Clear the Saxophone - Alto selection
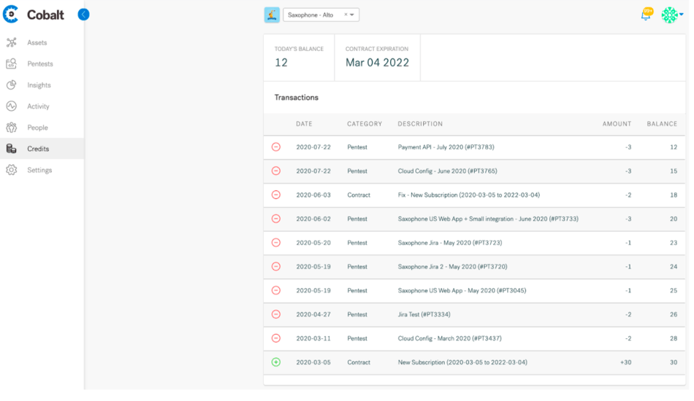The height and width of the screenshot is (401, 694). click(x=346, y=15)
